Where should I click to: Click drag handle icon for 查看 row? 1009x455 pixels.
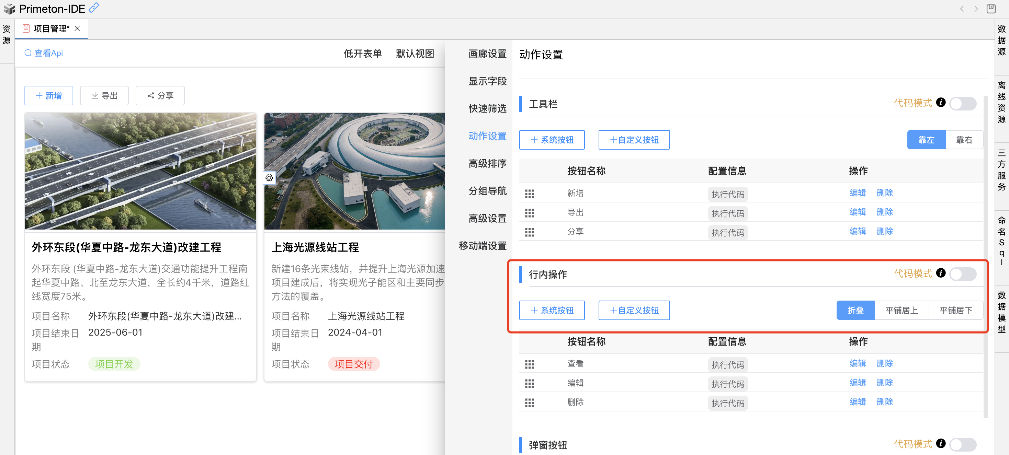pos(529,364)
